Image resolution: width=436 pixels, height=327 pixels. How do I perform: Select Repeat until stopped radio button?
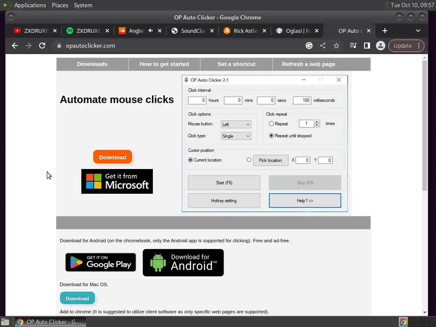pos(271,136)
